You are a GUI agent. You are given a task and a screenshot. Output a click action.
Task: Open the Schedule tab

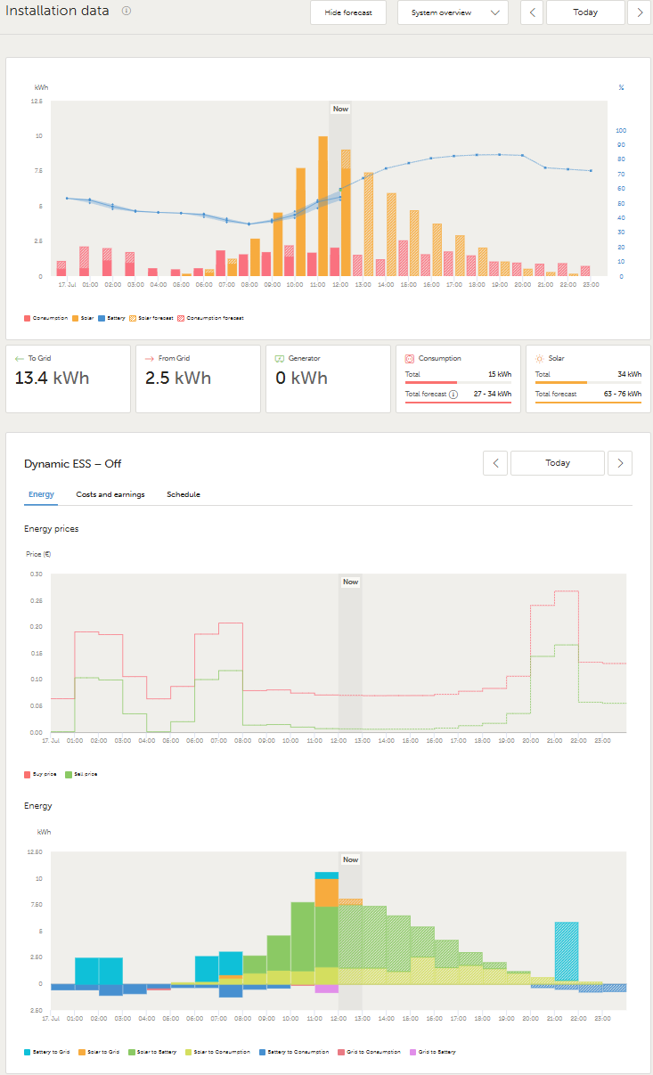tap(184, 494)
